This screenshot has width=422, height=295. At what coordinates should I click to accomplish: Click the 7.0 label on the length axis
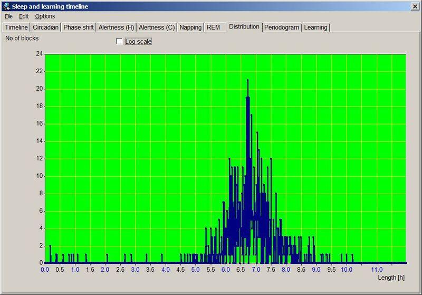click(x=256, y=270)
